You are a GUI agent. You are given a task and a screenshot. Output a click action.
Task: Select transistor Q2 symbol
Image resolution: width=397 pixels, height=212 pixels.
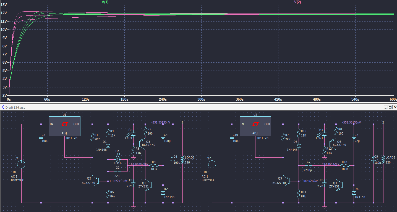coord(96,181)
